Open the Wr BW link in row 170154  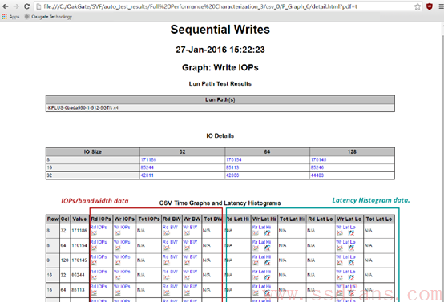(x=190, y=242)
